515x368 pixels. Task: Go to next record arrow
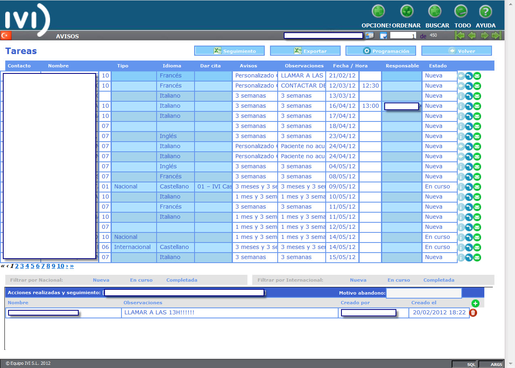click(484, 36)
